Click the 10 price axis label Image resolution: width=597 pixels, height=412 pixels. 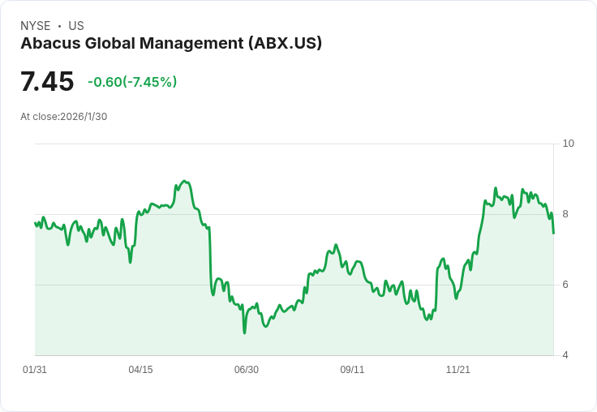[569, 144]
